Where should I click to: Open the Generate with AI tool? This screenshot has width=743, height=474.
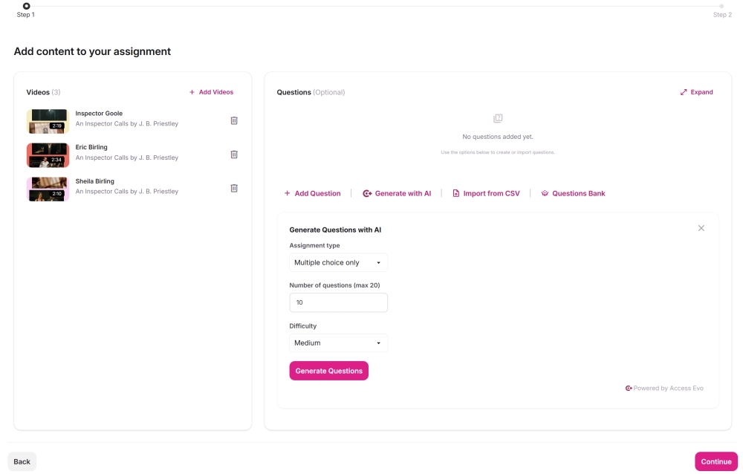(x=397, y=193)
